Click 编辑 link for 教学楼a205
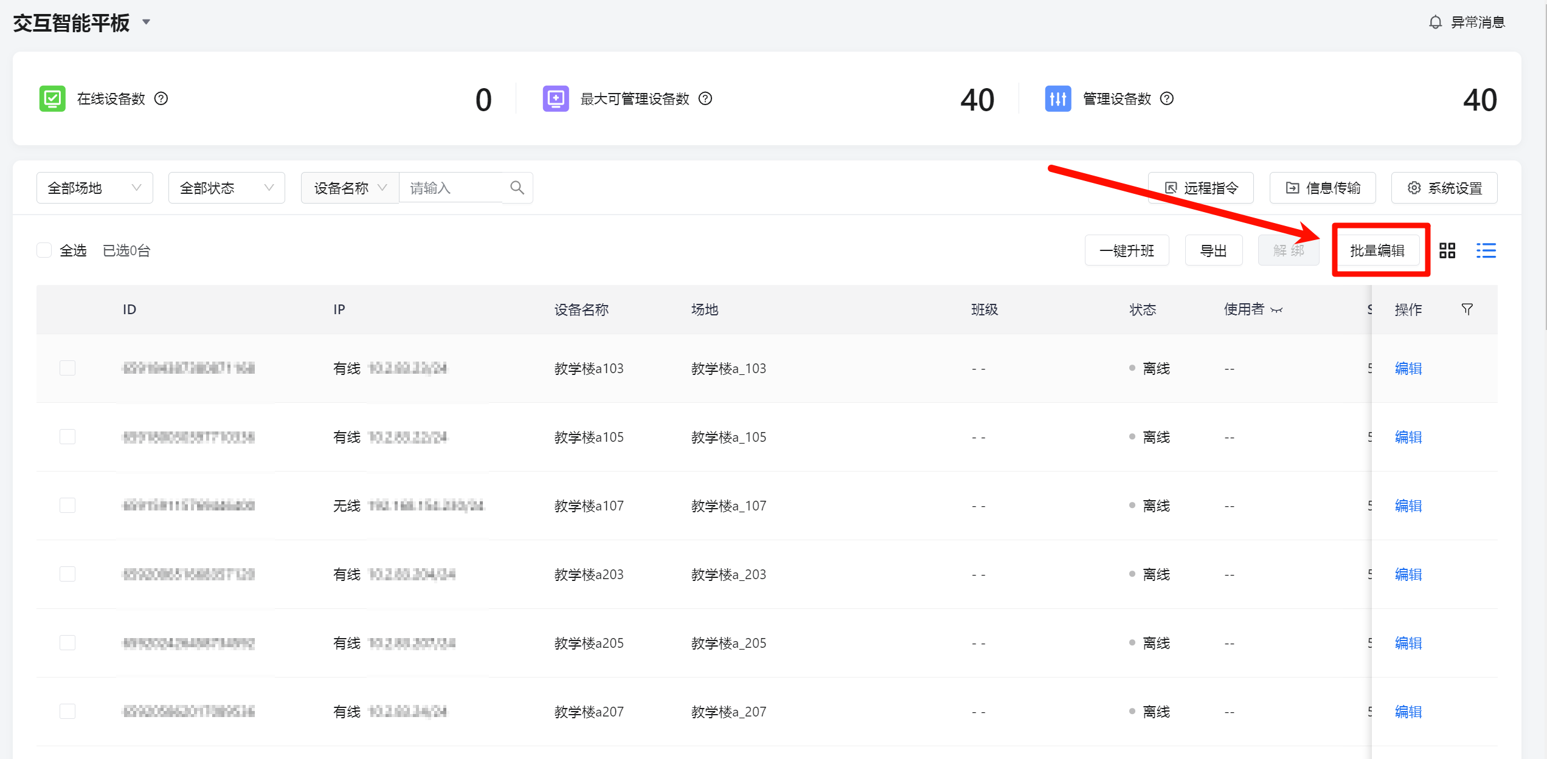Image resolution: width=1547 pixels, height=759 pixels. click(x=1408, y=643)
